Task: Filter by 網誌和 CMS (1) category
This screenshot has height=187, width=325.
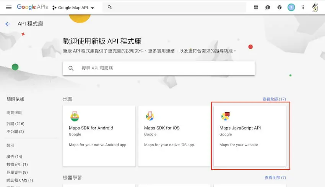Action: [x=19, y=180]
